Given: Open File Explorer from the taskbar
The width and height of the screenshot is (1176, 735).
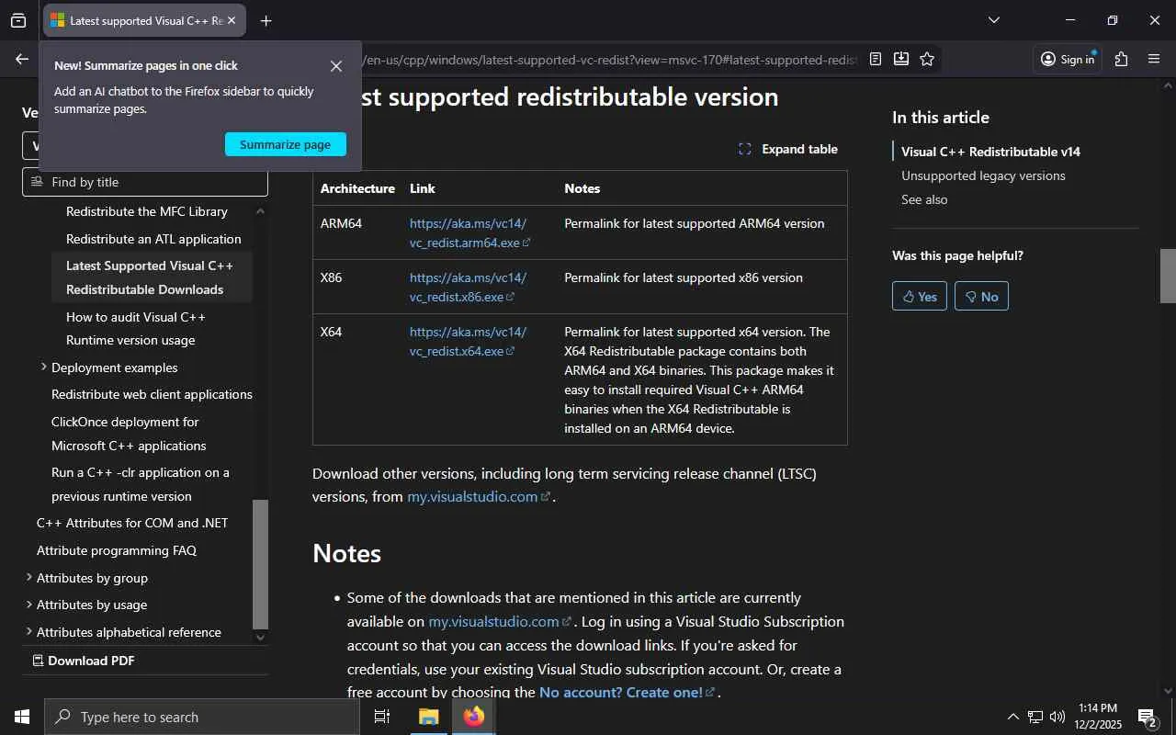Looking at the screenshot, I should click(428, 717).
